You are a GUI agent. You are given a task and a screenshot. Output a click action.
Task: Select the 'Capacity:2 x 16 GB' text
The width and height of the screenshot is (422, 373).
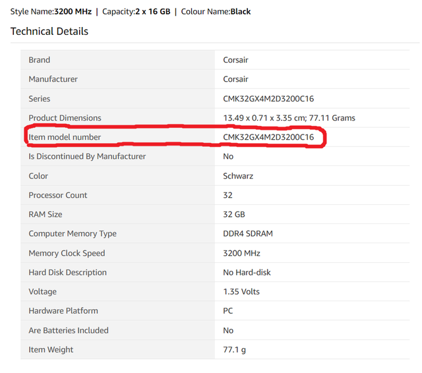136,12
